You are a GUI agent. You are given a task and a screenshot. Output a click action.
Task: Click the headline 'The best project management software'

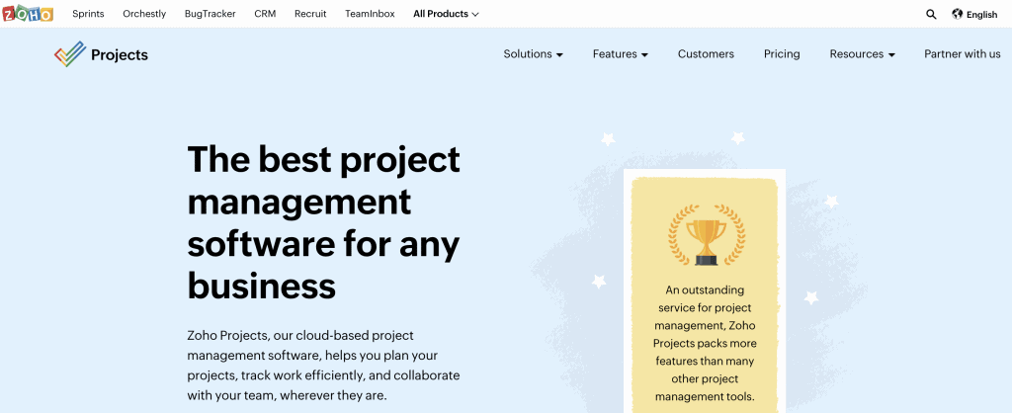coord(323,222)
